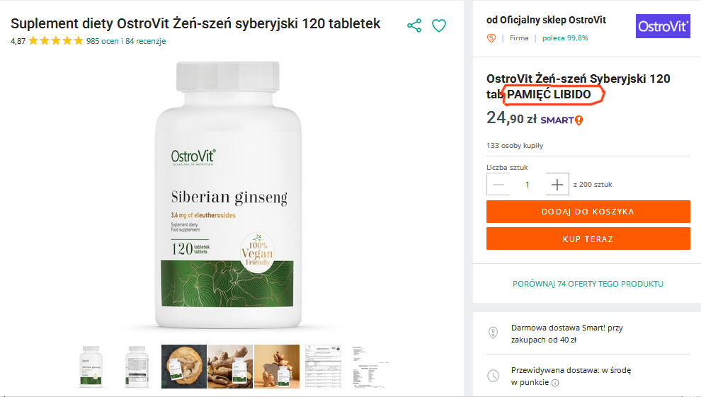Click the DODAJ DO KOSZYKA button
Viewport: 701px width, 397px height.
588,212
